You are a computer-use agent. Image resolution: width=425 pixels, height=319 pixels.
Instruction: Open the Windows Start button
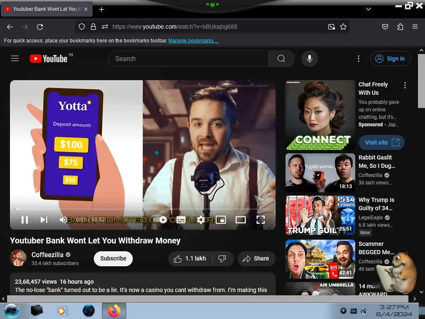(11, 311)
